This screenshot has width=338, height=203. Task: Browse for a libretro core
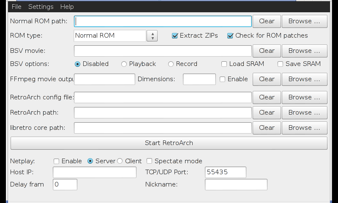pyautogui.click(x=304, y=128)
